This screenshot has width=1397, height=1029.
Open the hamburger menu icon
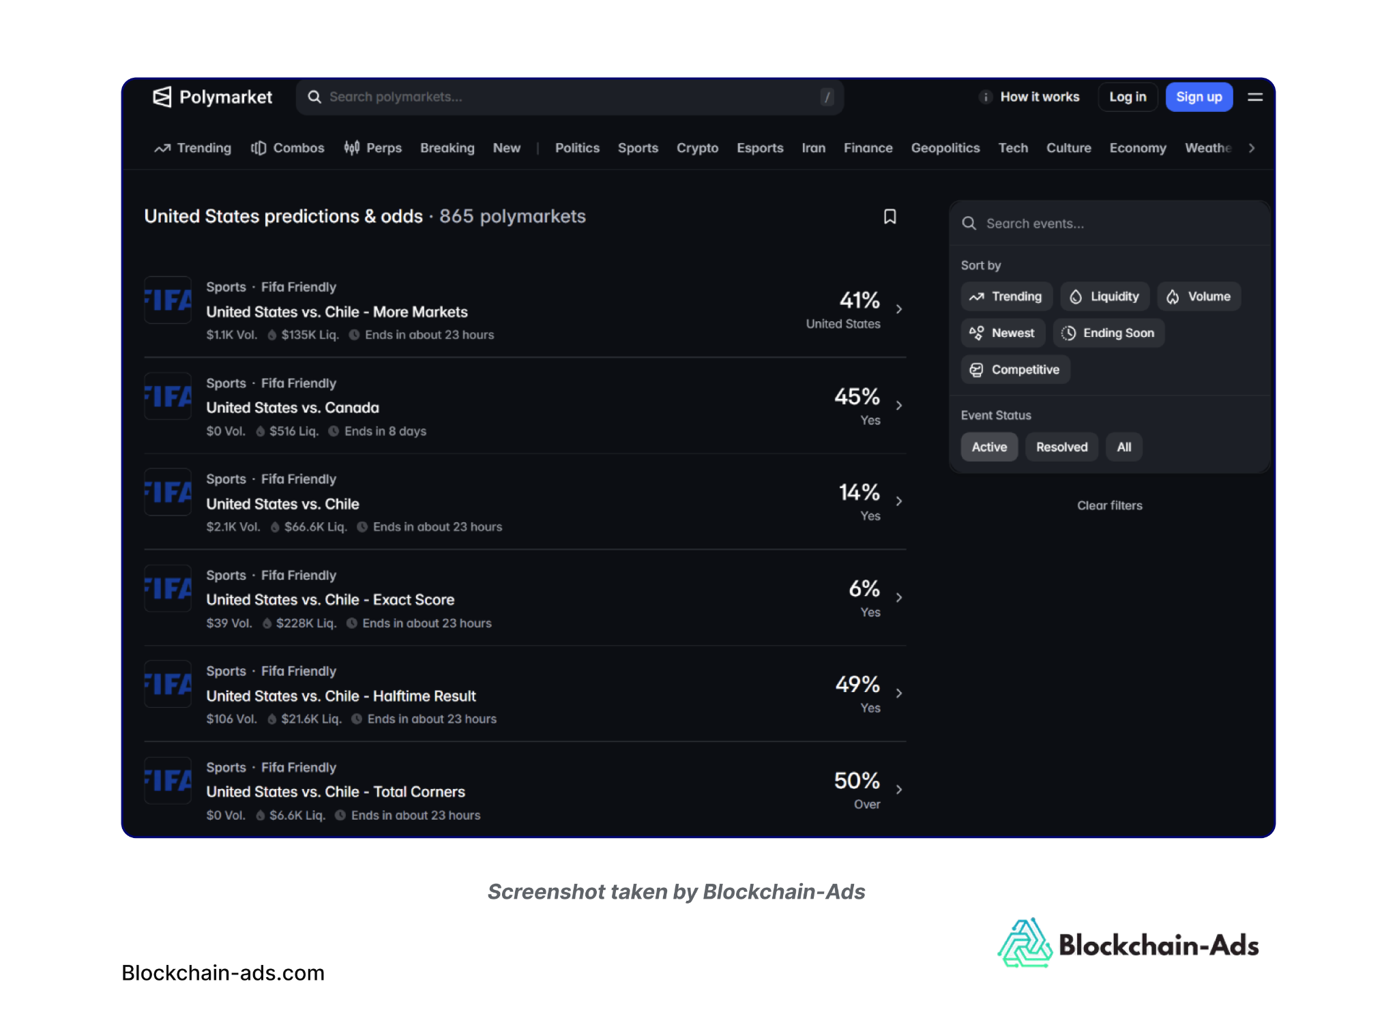tap(1255, 97)
